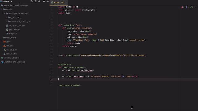The image size is (198, 111).
Task: Select the venv folder
Action: click(8, 42)
